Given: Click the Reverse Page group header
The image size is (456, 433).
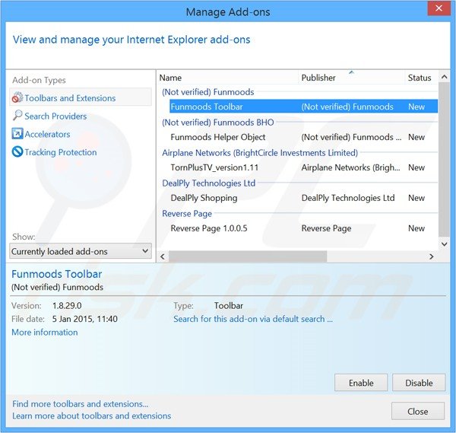Looking at the screenshot, I should click(187, 213).
